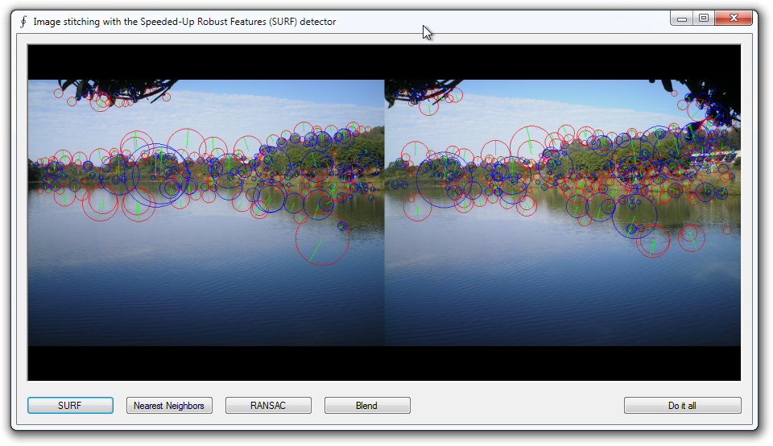This screenshot has height=446, width=773.
Task: Click the dark branches atop the right photo
Action: 419,90
